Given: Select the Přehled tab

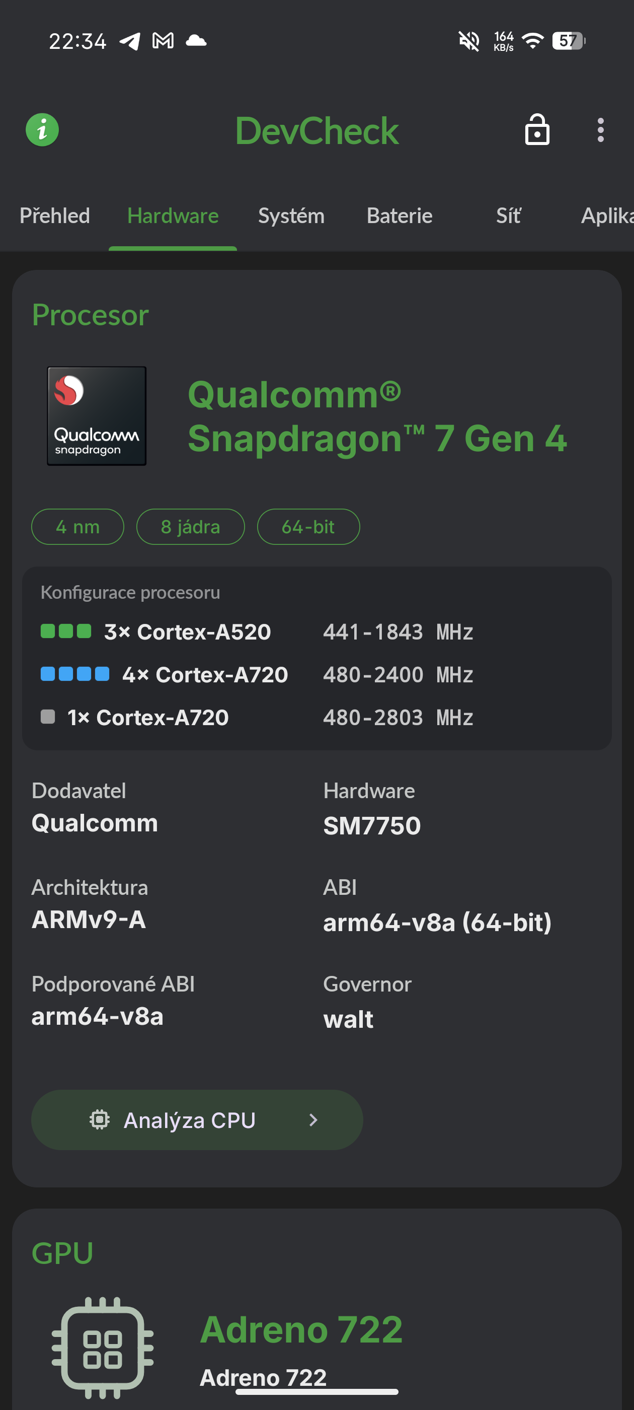Looking at the screenshot, I should [x=55, y=216].
